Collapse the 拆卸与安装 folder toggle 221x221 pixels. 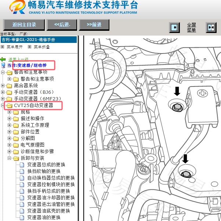[x=9, y=158]
